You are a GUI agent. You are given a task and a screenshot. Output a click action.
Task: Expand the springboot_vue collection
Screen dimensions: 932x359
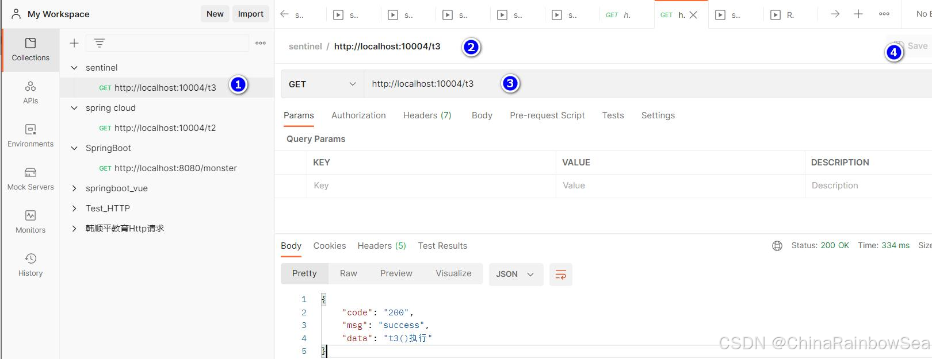(74, 188)
